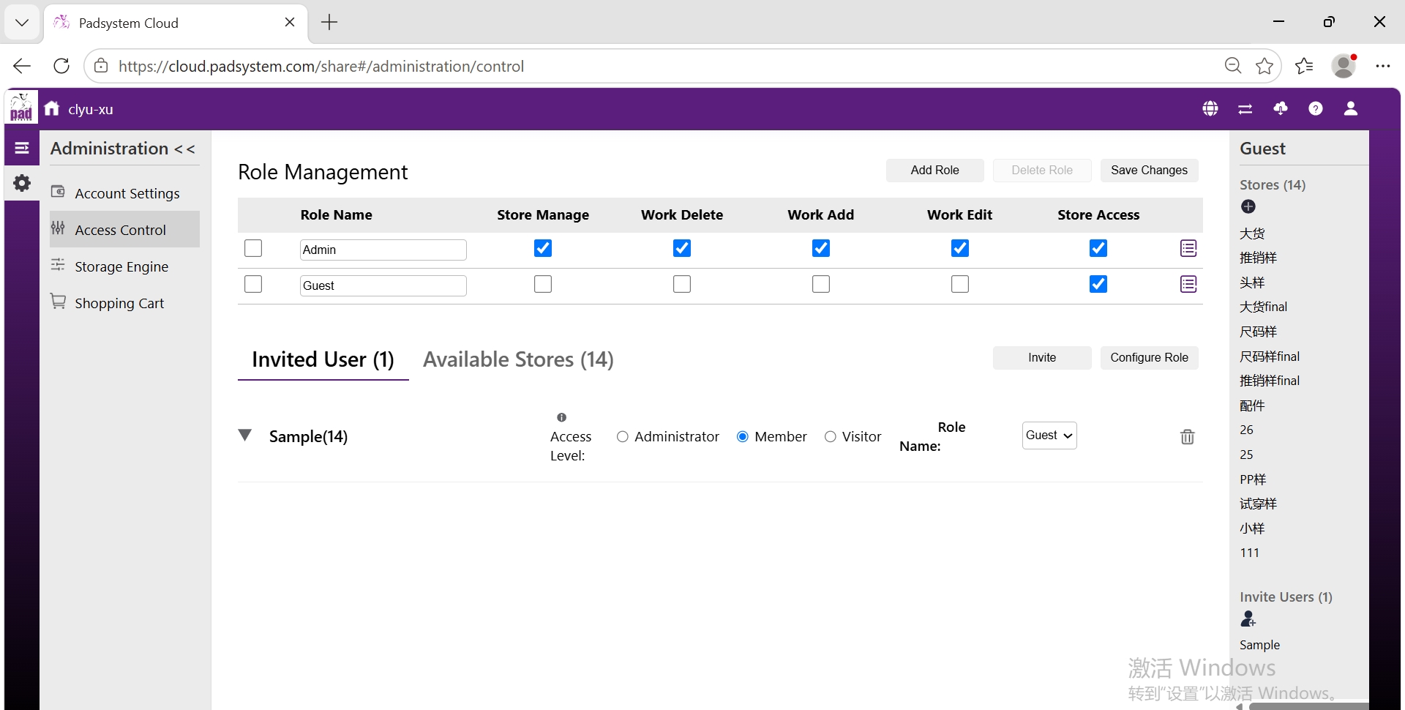The height and width of the screenshot is (710, 1405).
Task: Open Account Settings menu item
Action: pyautogui.click(x=124, y=193)
